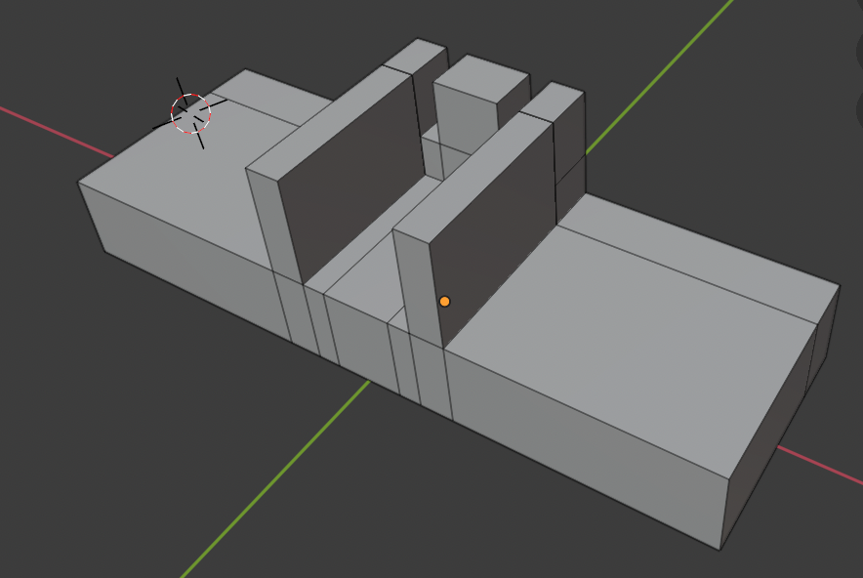Image resolution: width=863 pixels, height=578 pixels.
Task: Click red X axis line at lower right
Action: 820,467
